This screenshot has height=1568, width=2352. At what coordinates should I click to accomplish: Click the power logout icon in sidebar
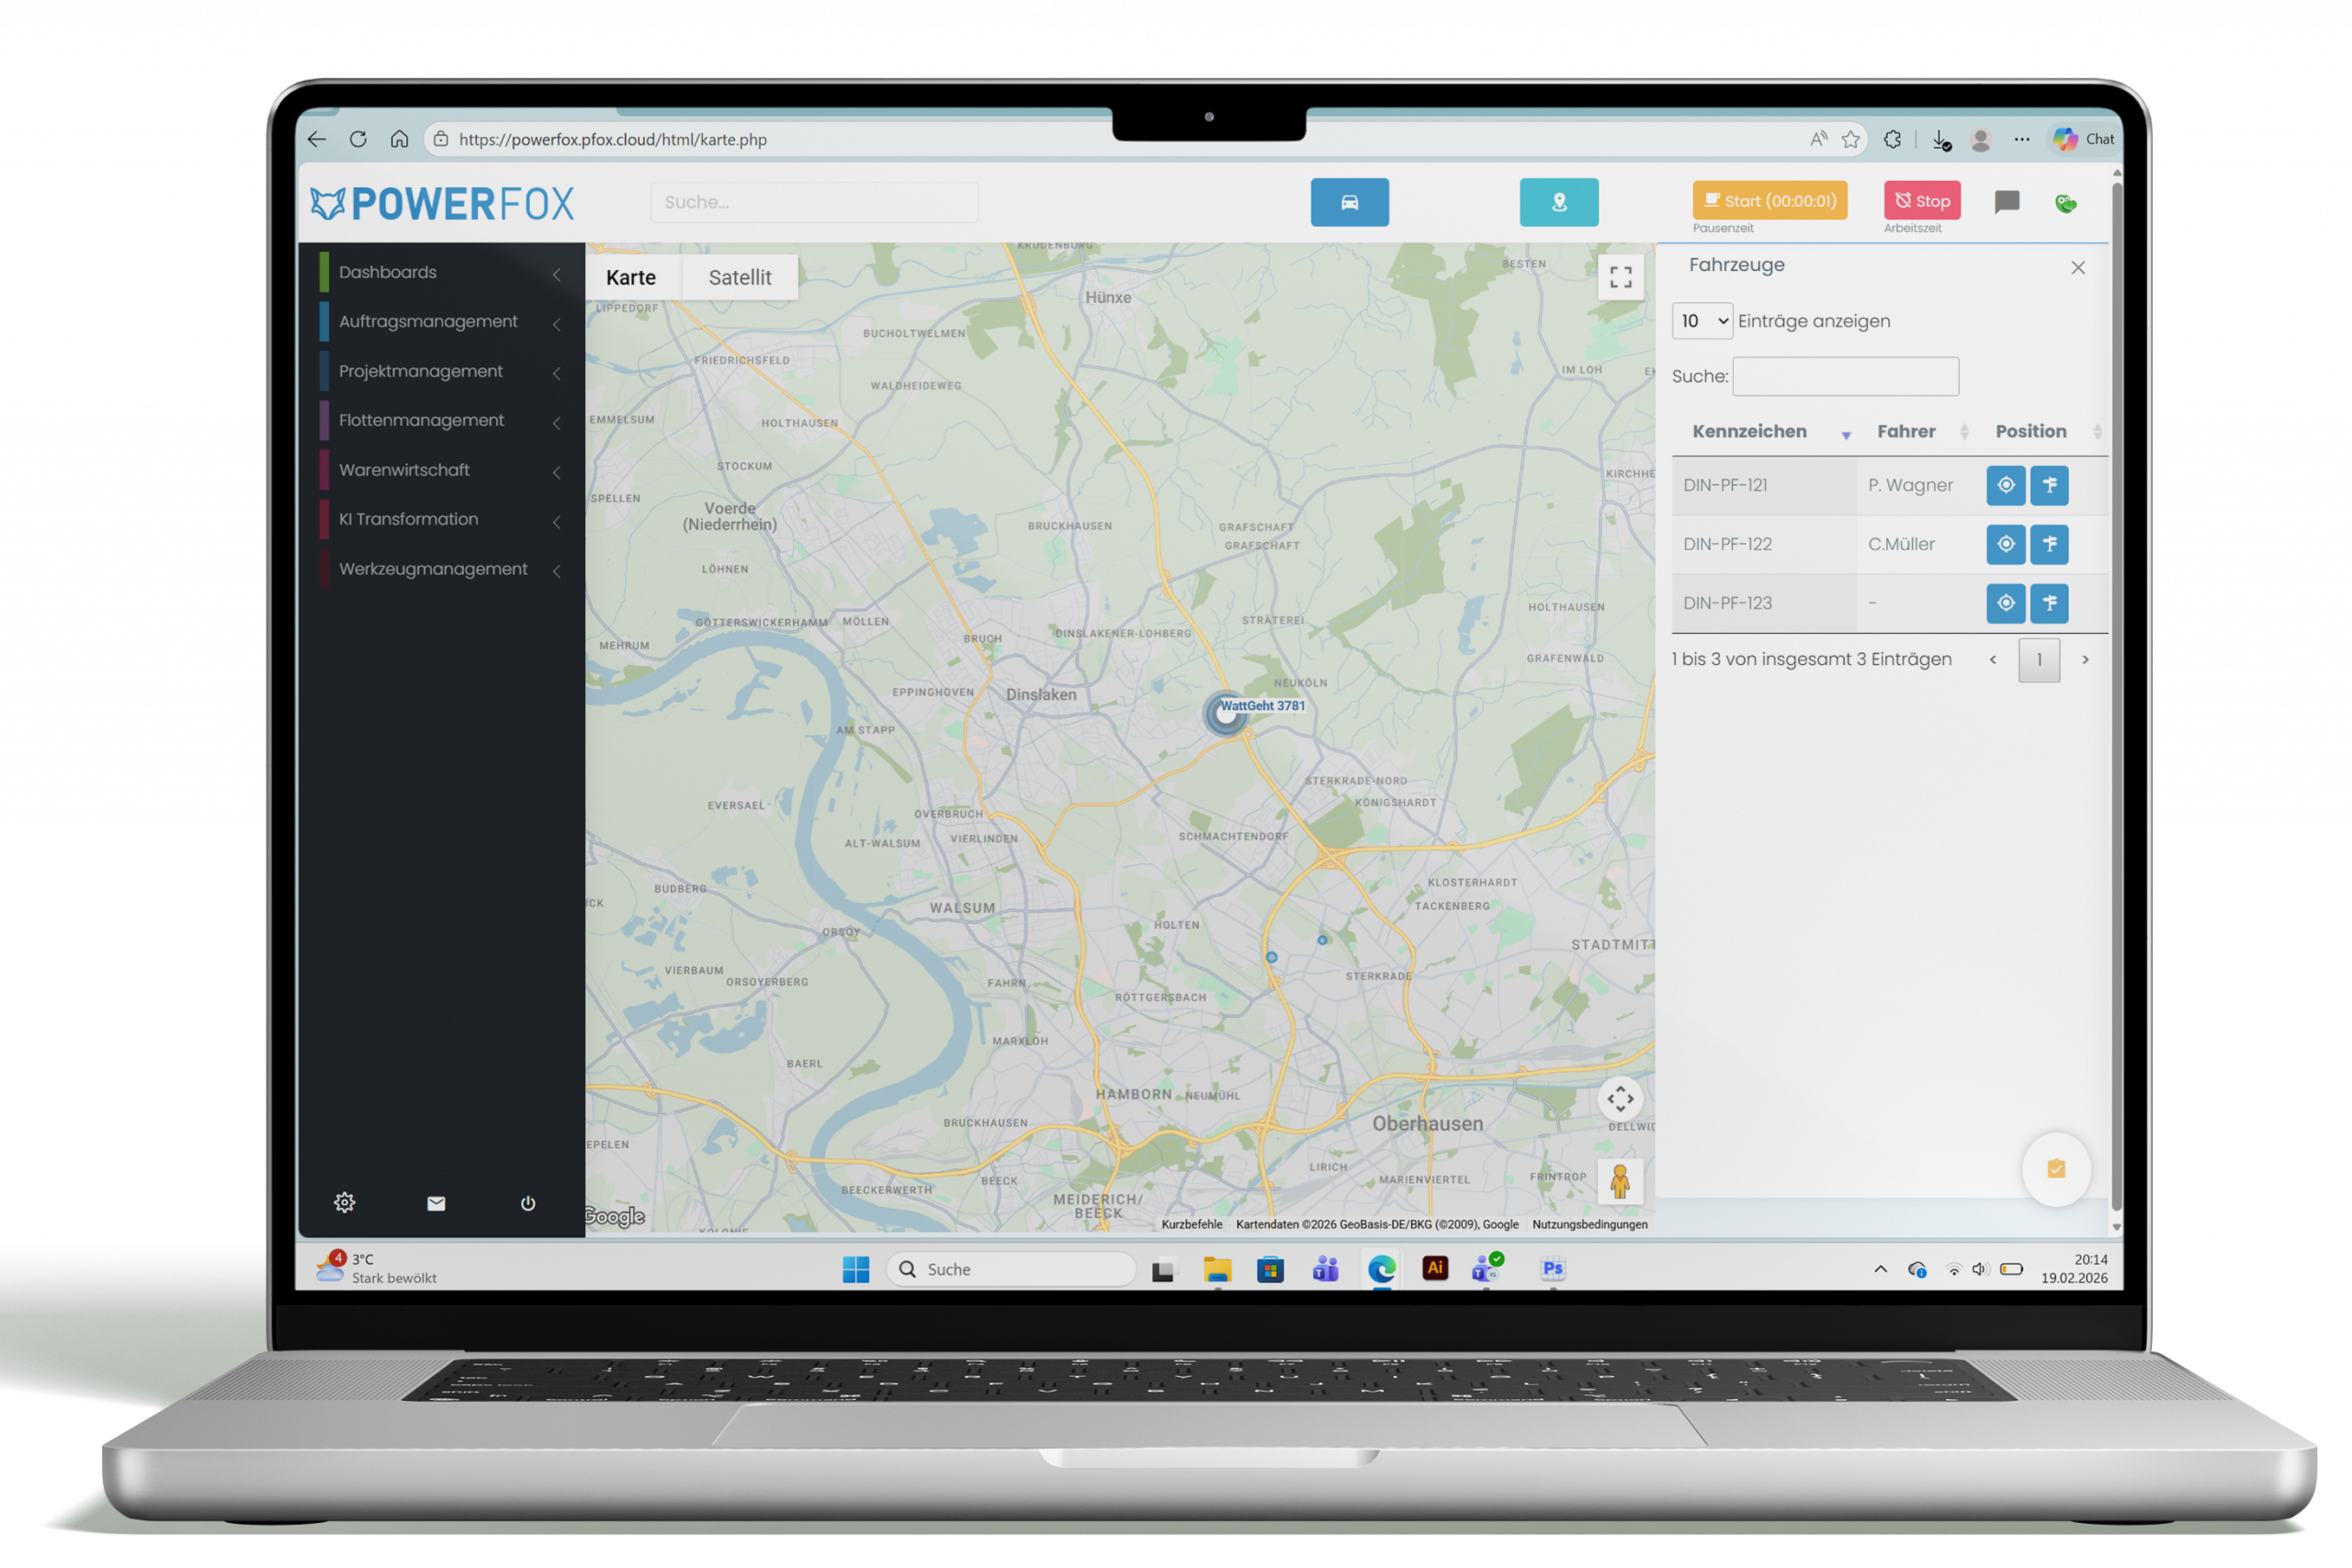click(x=528, y=1203)
